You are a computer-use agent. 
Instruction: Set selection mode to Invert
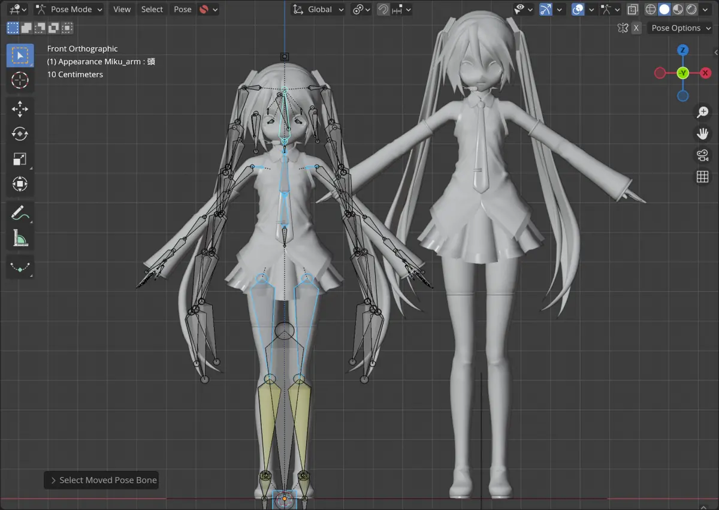coord(54,28)
